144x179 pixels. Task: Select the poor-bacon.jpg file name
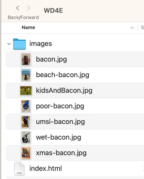(x=60, y=106)
